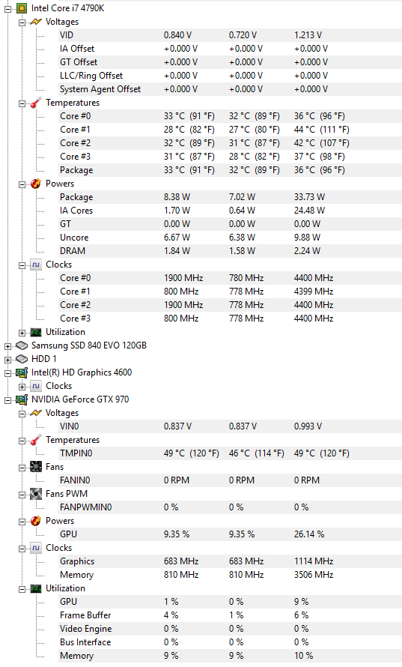Expand the Samsung SSD 840 EVO node
The width and height of the screenshot is (402, 667).
tap(7, 345)
